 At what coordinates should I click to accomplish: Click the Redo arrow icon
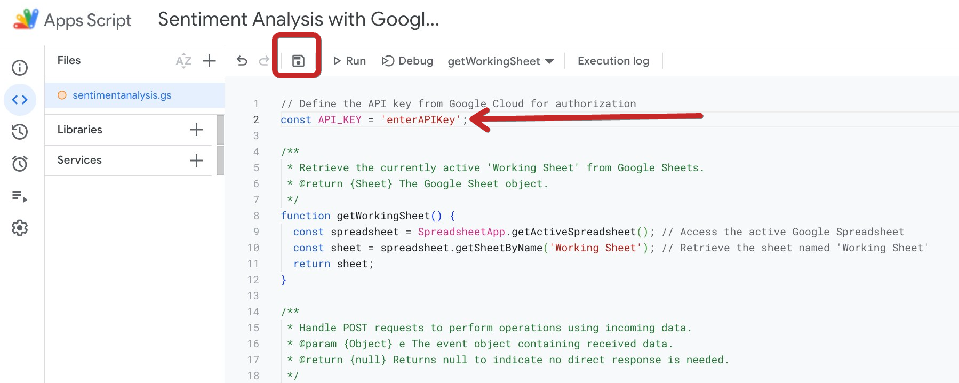pos(264,61)
